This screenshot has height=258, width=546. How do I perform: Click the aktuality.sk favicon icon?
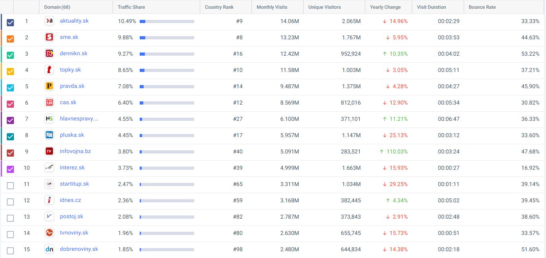click(49, 21)
